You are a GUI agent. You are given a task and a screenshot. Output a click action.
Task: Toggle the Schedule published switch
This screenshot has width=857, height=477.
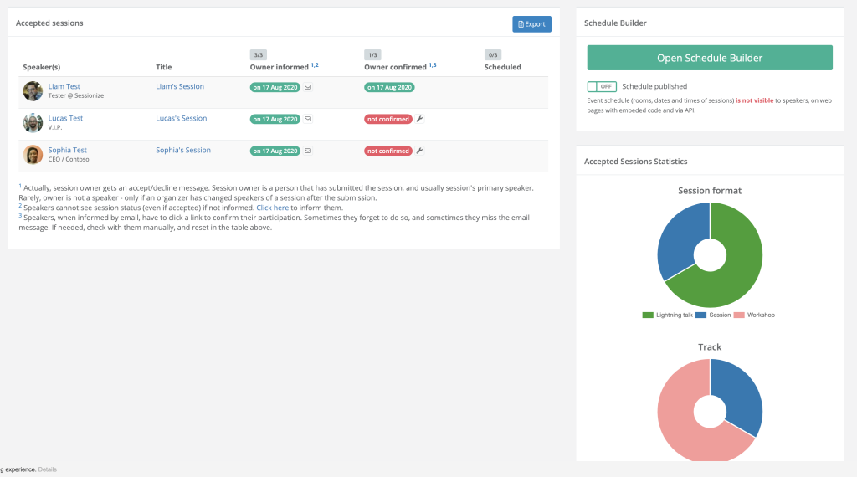[x=602, y=86]
